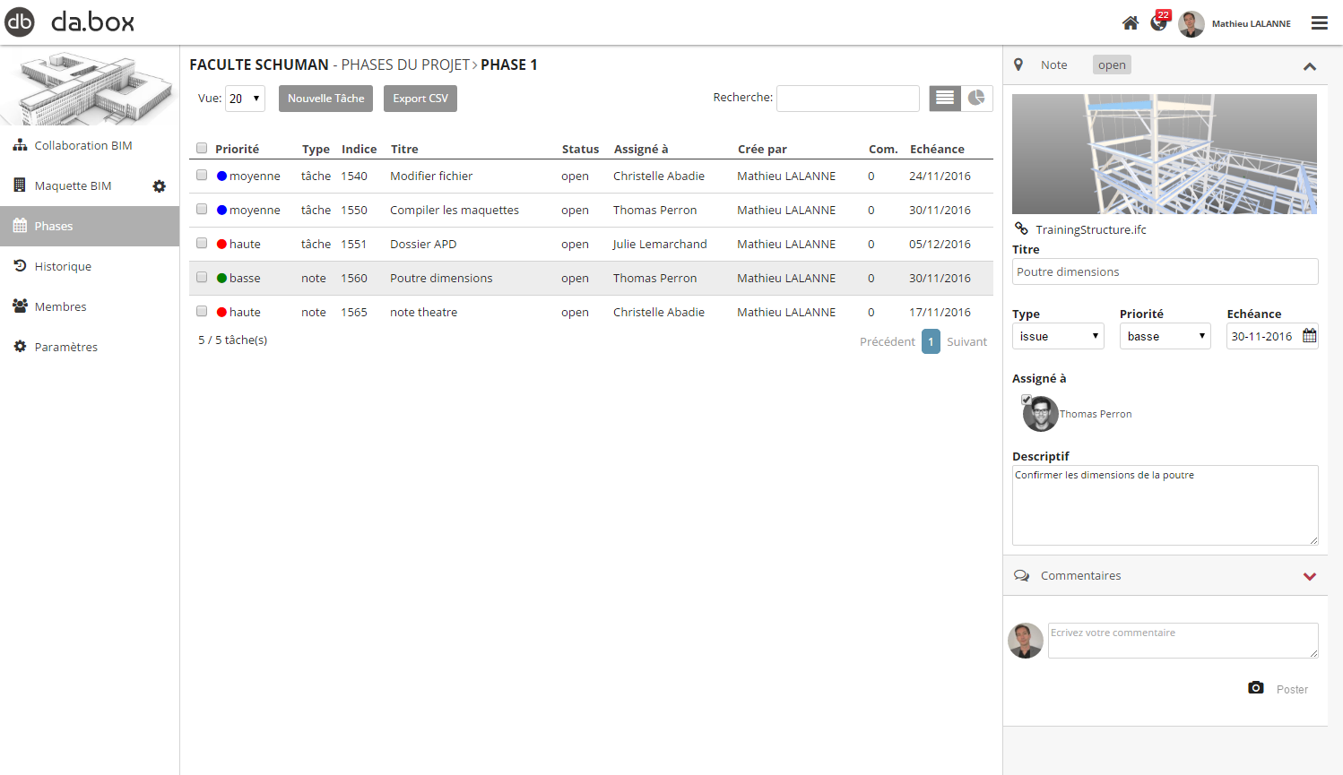Go to Suivant page

pyautogui.click(x=966, y=341)
